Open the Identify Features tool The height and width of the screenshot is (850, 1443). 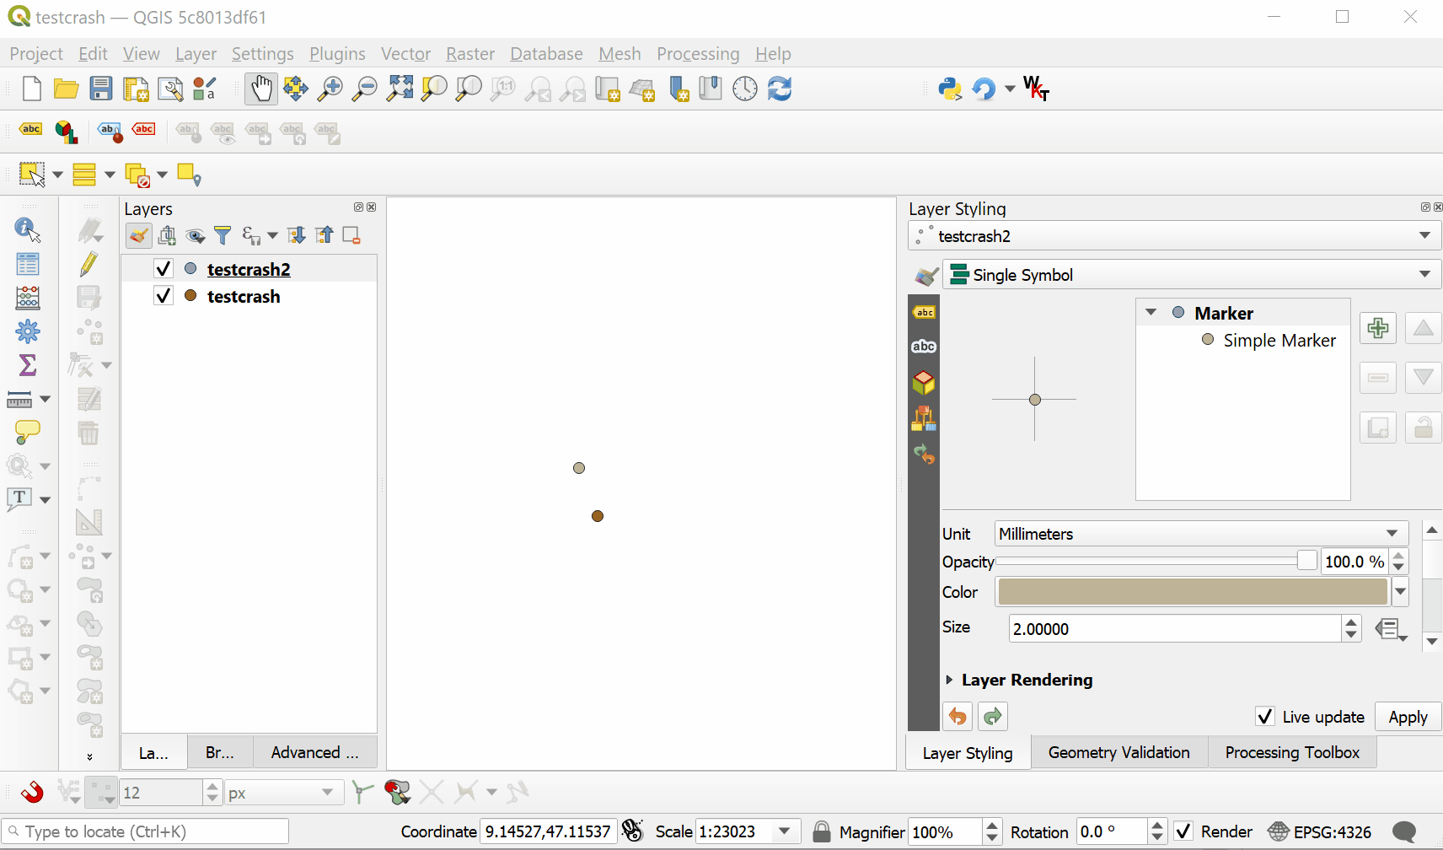(x=28, y=229)
